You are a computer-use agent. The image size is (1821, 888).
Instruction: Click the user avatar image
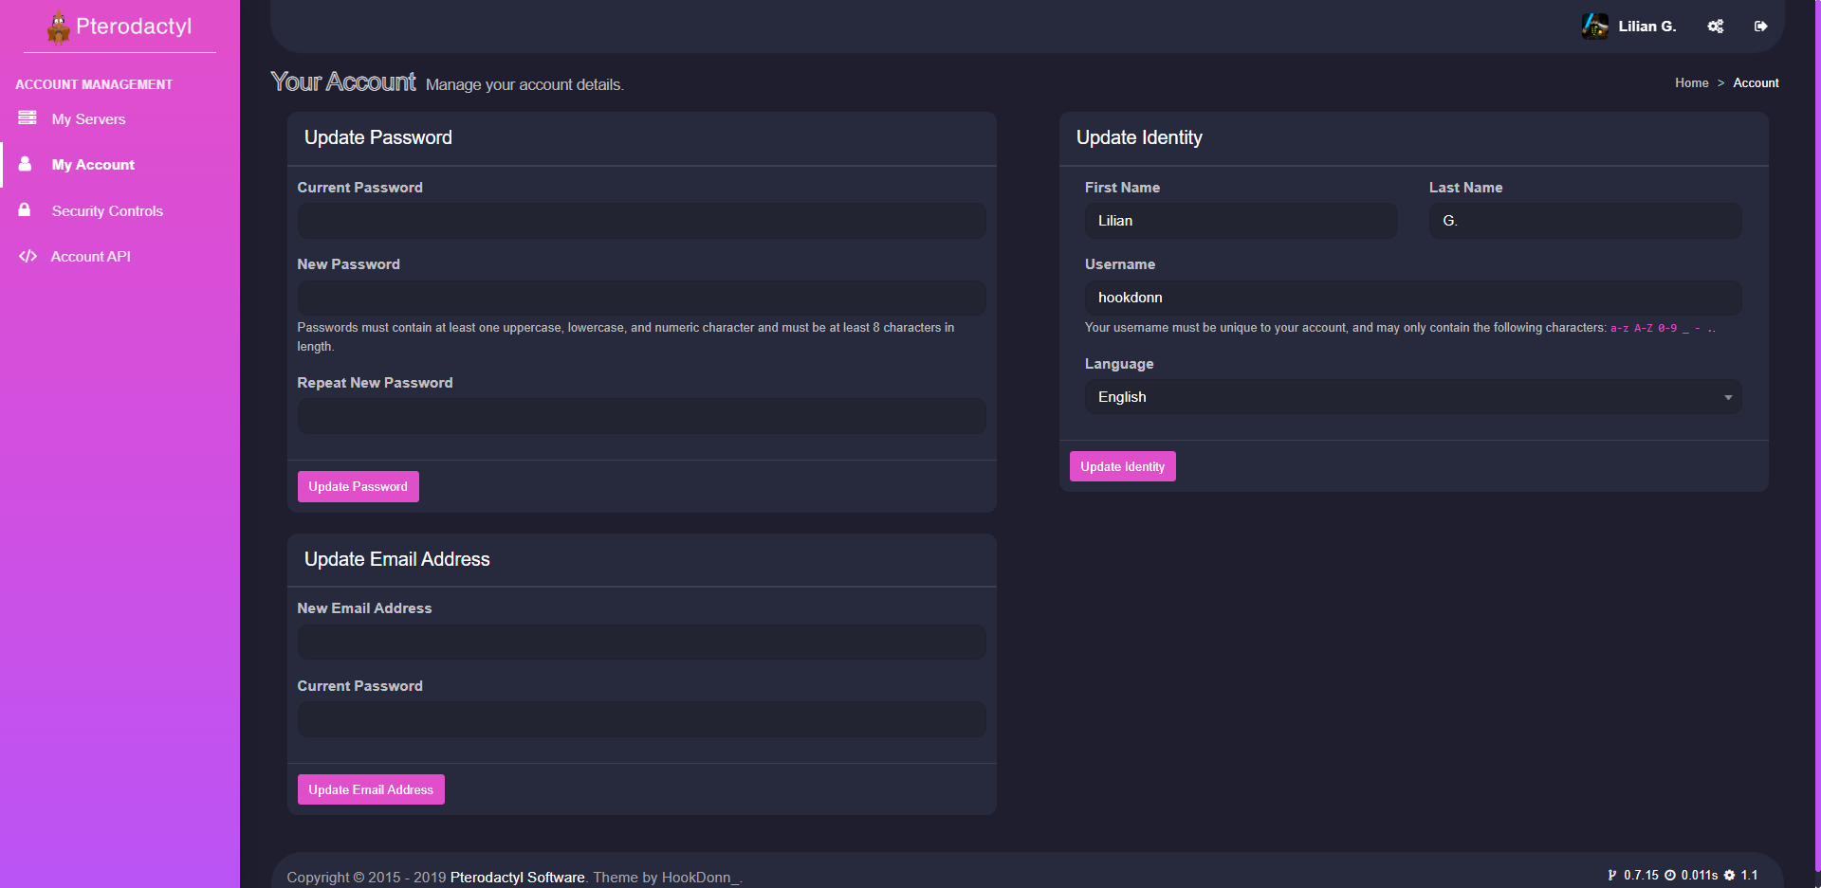[x=1594, y=27]
